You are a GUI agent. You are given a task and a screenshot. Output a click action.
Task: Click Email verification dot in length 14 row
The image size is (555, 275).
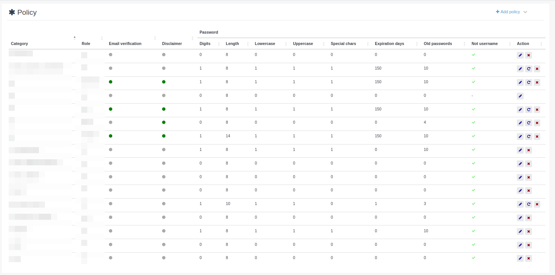pos(111,136)
